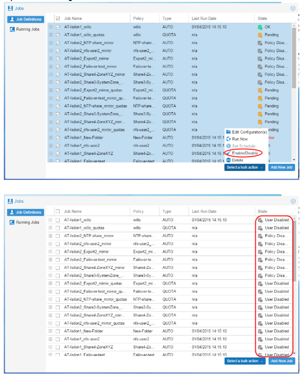306x376 pixels.
Task: Click the Run Now circular arrows icon
Action: [228, 139]
